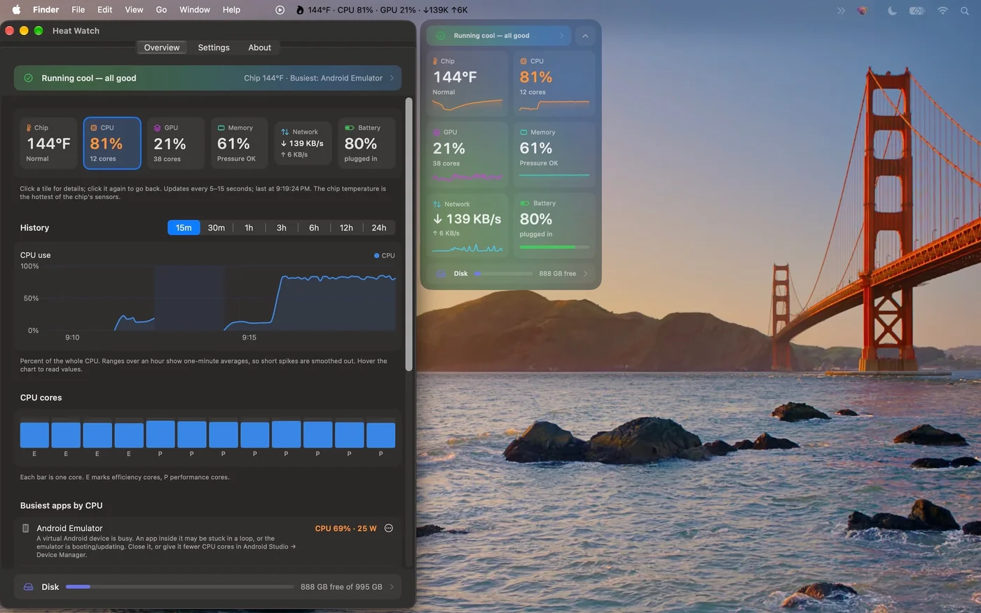981x613 pixels.
Task: Select the Memory tile in the main window
Action: tap(239, 143)
